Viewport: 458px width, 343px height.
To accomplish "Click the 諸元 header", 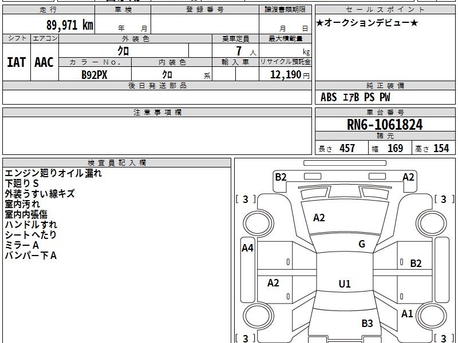I will (385, 136).
